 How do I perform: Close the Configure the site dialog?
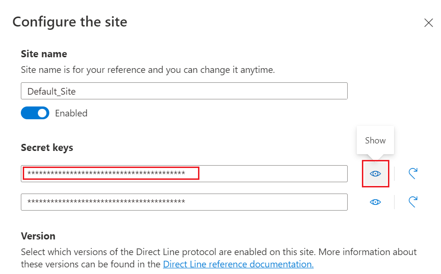[x=429, y=22]
